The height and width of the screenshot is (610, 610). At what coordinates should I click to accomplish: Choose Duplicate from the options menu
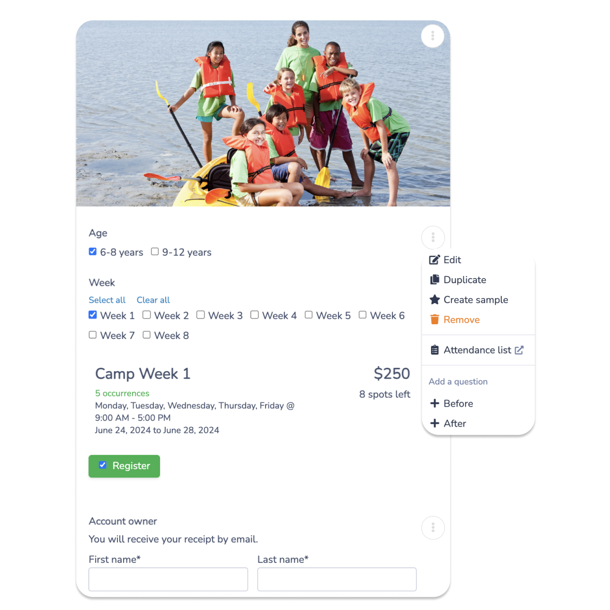[465, 280]
